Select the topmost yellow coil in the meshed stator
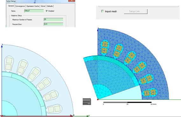Screen dimensions: 181x117 [105, 44]
